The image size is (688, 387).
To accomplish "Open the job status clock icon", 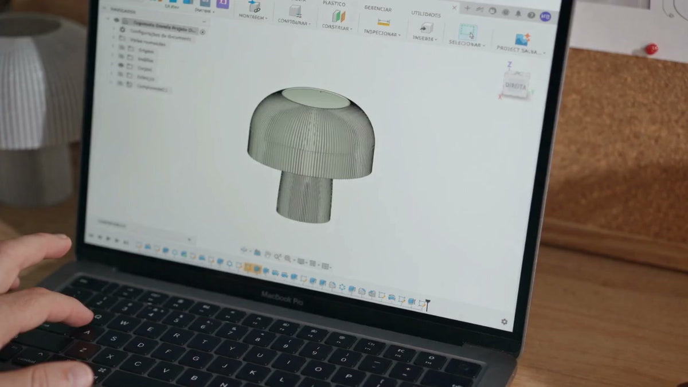I will coord(492,11).
